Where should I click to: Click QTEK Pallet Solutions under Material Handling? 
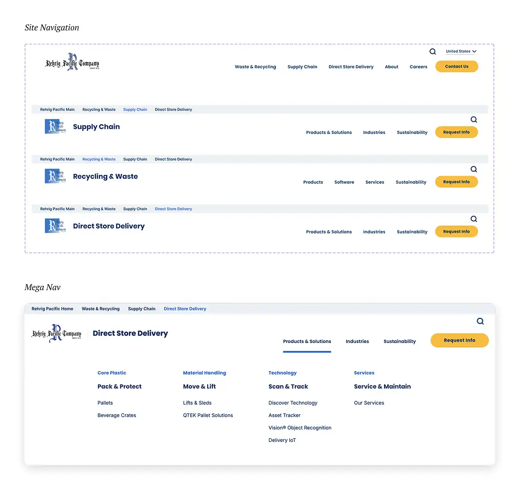pos(208,415)
